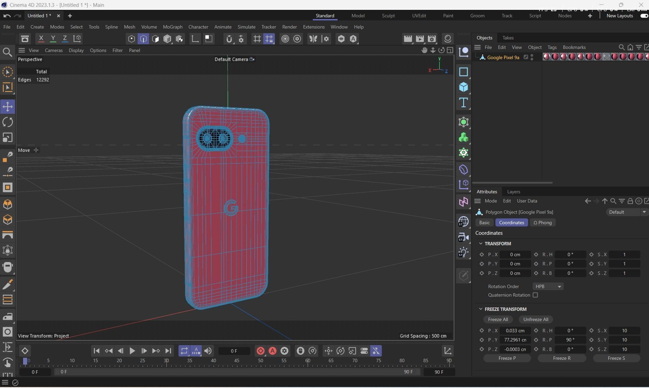
Task: Click the Light object icon in side palette
Action: [464, 252]
